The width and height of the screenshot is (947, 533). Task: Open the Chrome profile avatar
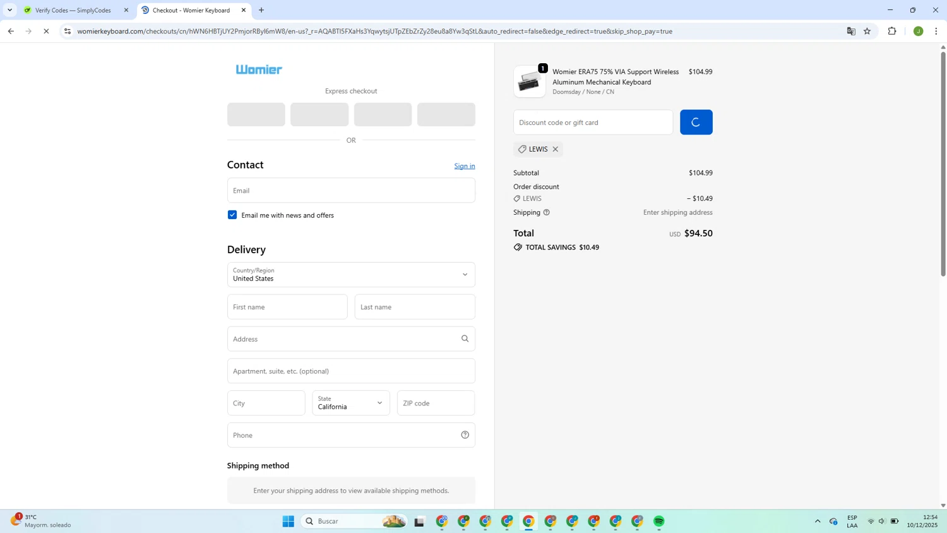click(919, 31)
